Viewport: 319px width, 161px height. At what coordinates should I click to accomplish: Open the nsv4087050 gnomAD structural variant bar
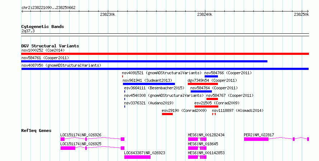click(x=165, y=69)
